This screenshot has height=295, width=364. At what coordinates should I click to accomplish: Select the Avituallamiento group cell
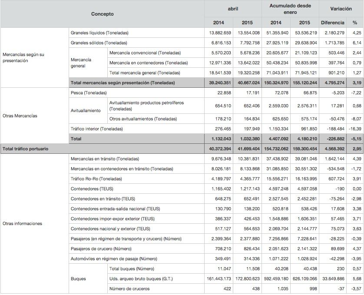pos(86,110)
